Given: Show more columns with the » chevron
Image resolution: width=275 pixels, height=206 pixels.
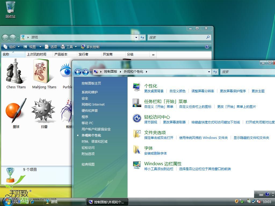Looking at the screenshot, I should coord(153,55).
